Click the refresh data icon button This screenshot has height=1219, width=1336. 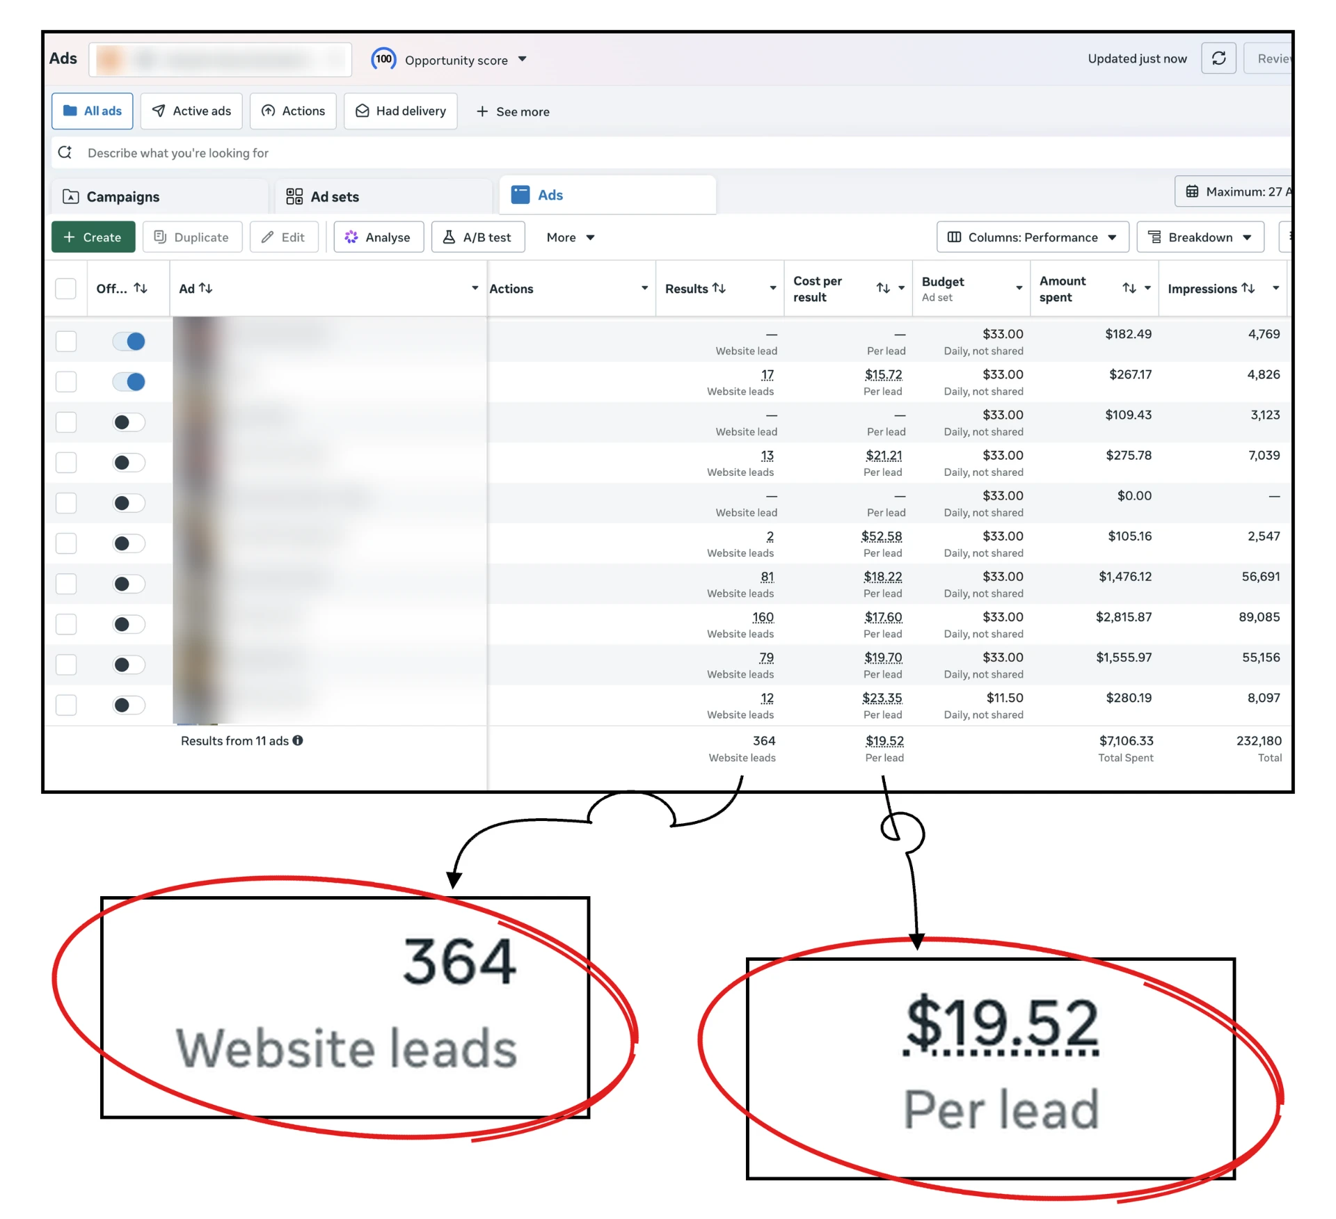click(x=1218, y=58)
